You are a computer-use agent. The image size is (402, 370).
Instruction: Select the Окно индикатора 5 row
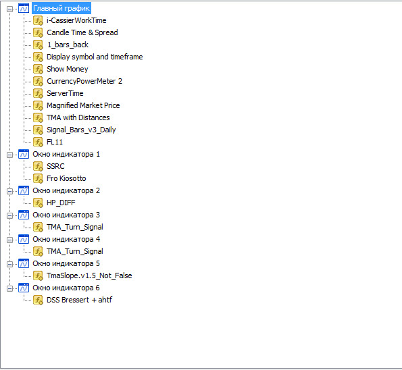[66, 264]
